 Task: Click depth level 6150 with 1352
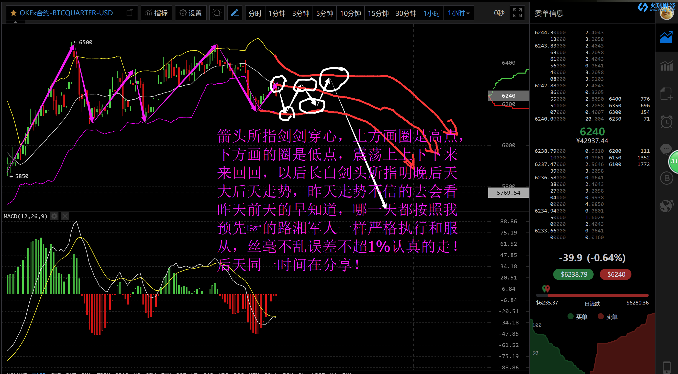pyautogui.click(x=629, y=158)
